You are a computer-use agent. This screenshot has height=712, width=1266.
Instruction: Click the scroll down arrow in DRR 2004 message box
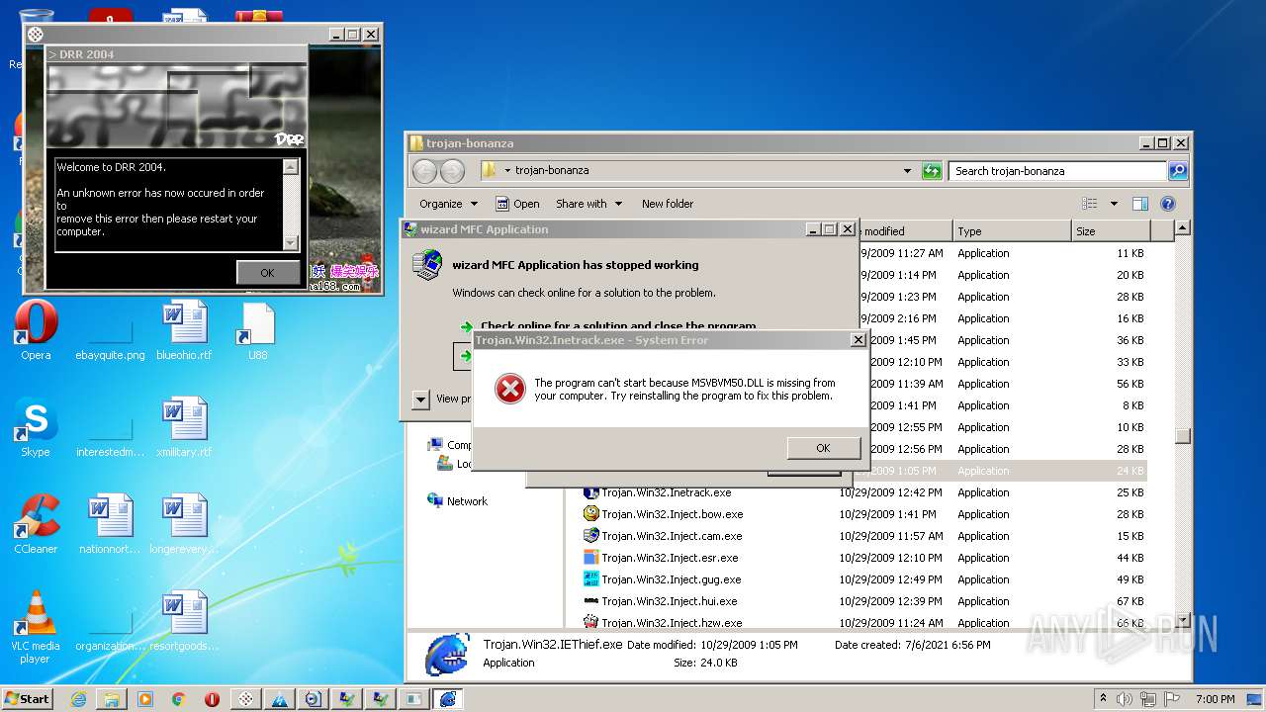click(290, 242)
